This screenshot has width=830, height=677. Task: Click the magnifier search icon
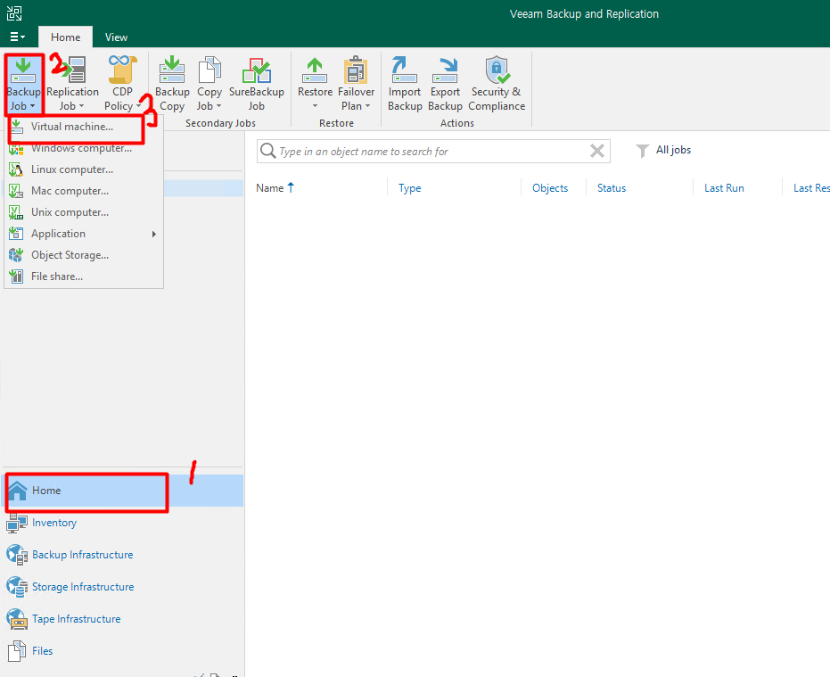(x=267, y=151)
